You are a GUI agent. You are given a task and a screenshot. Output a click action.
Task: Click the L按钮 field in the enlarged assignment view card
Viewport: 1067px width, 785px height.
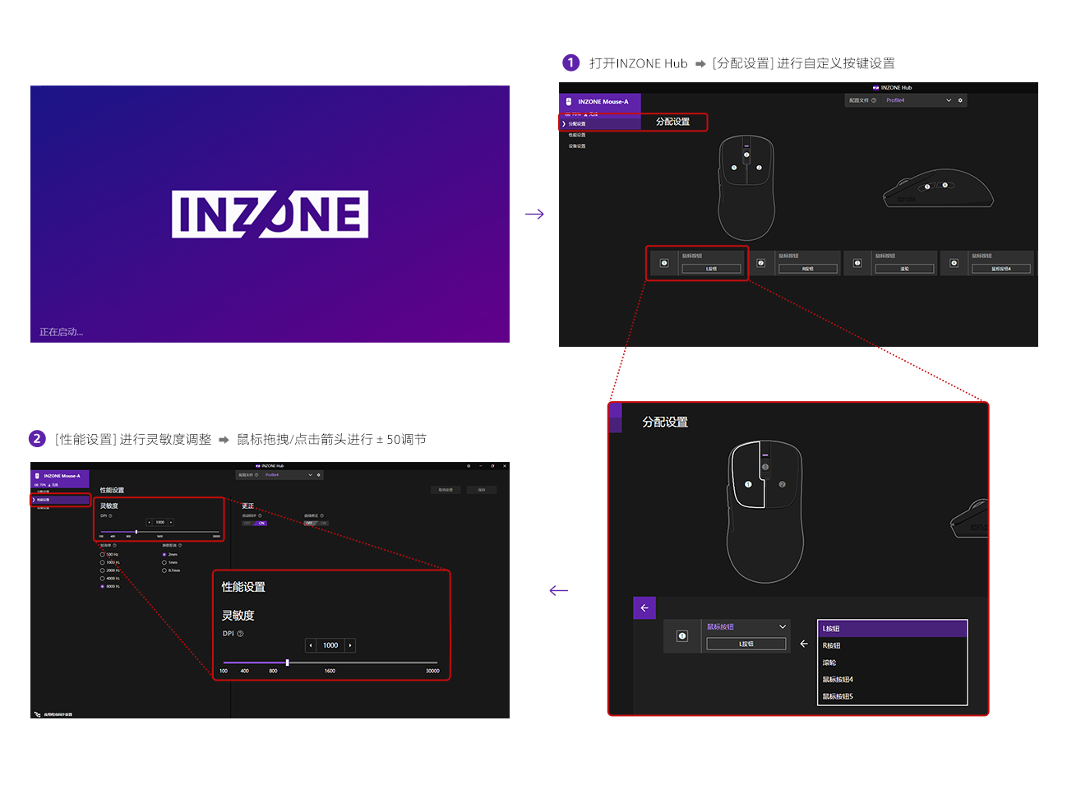click(746, 644)
